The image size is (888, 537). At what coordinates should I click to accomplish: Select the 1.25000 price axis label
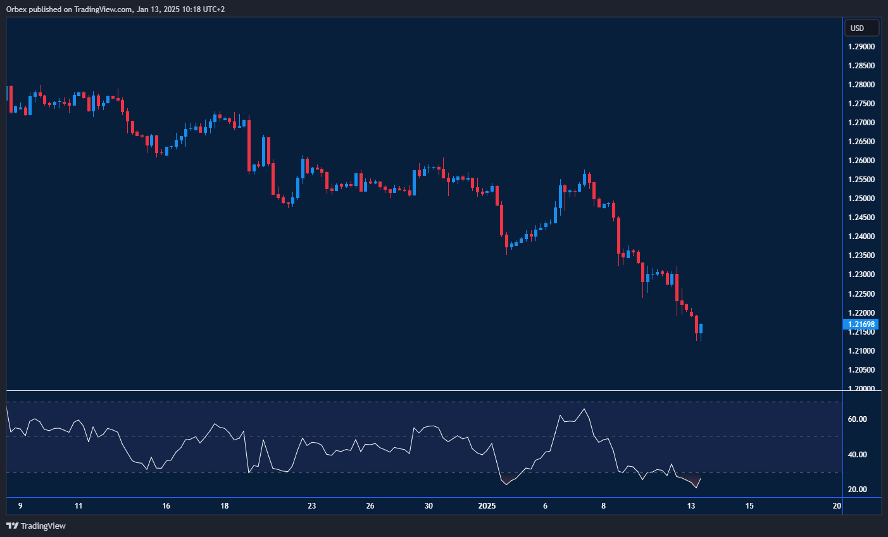pyautogui.click(x=861, y=199)
